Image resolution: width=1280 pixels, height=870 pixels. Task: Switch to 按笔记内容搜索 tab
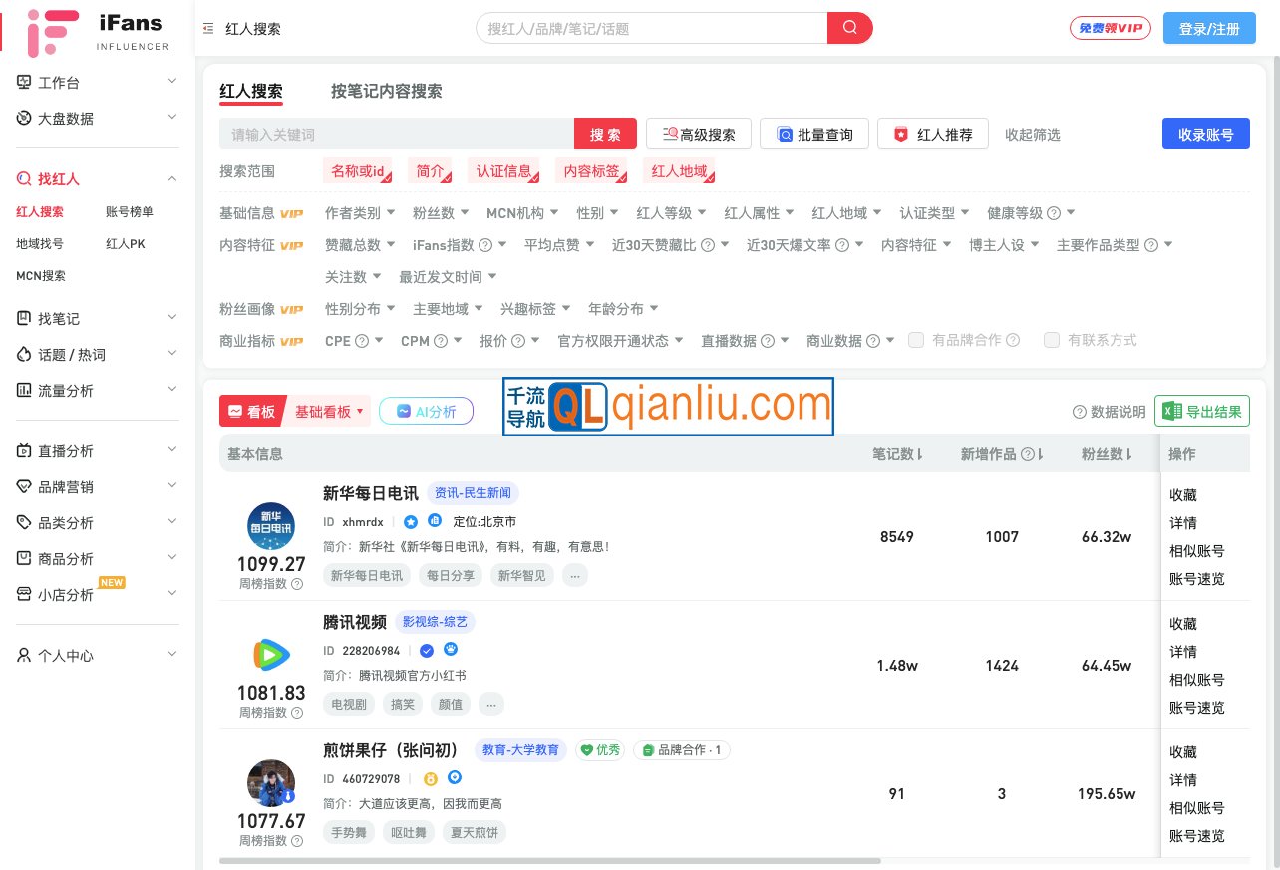pyautogui.click(x=387, y=91)
